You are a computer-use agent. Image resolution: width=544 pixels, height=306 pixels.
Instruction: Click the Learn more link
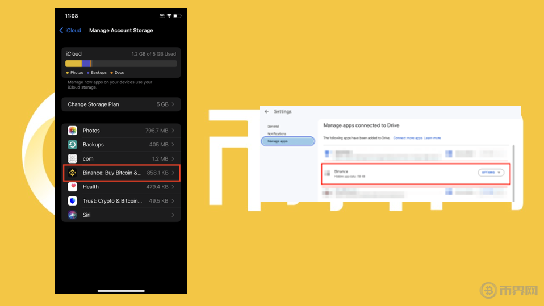click(433, 138)
